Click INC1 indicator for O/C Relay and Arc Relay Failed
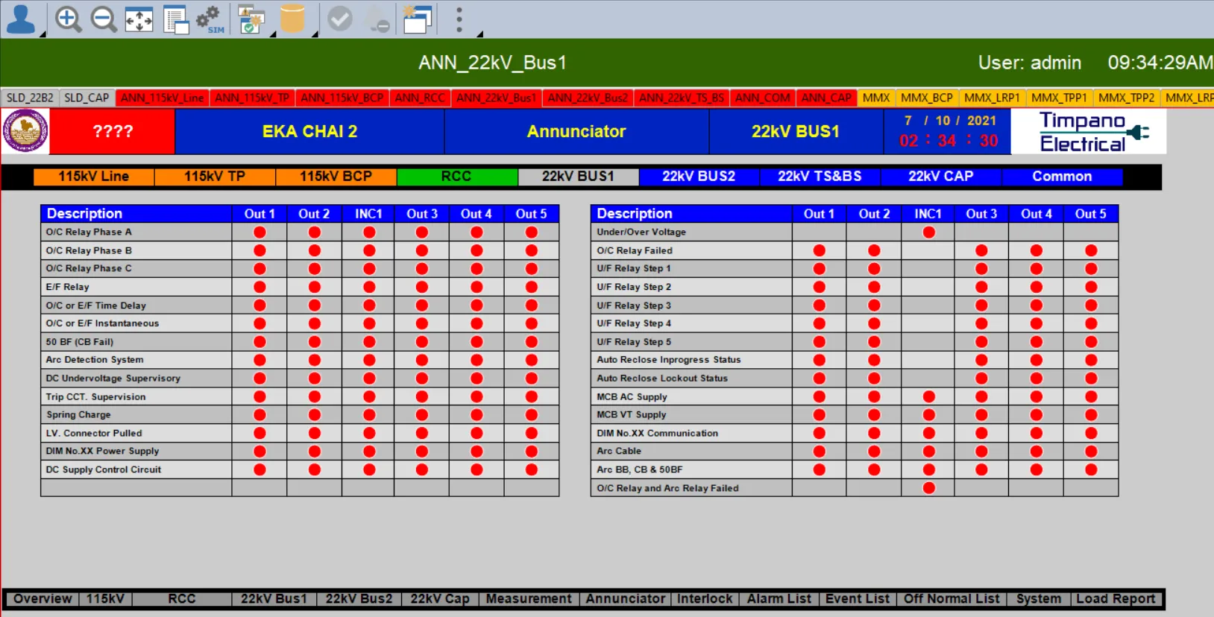1214x617 pixels. point(928,488)
